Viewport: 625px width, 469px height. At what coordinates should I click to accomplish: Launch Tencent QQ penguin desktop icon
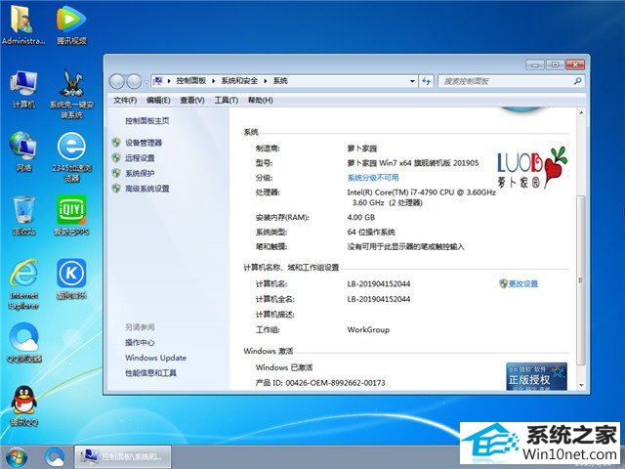pyautogui.click(x=23, y=405)
